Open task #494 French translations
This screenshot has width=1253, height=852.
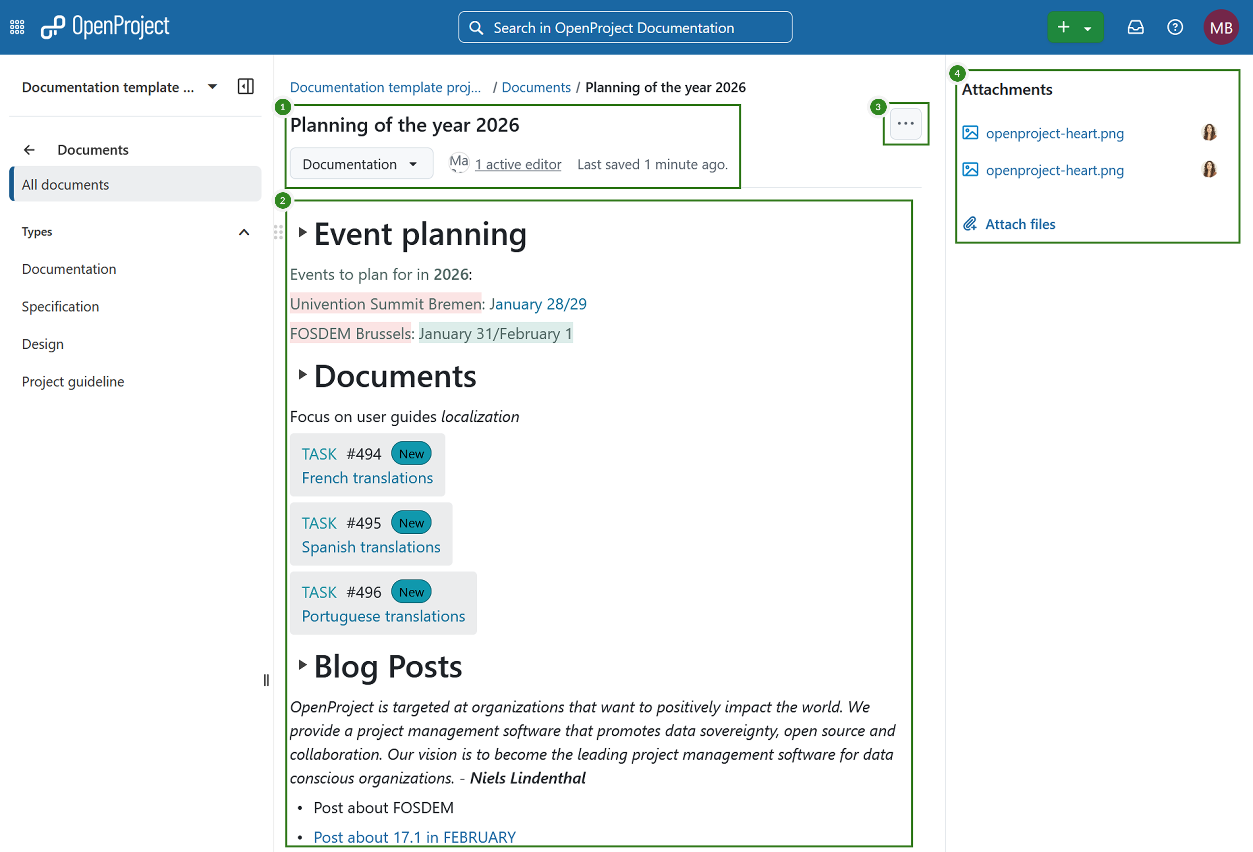(367, 477)
